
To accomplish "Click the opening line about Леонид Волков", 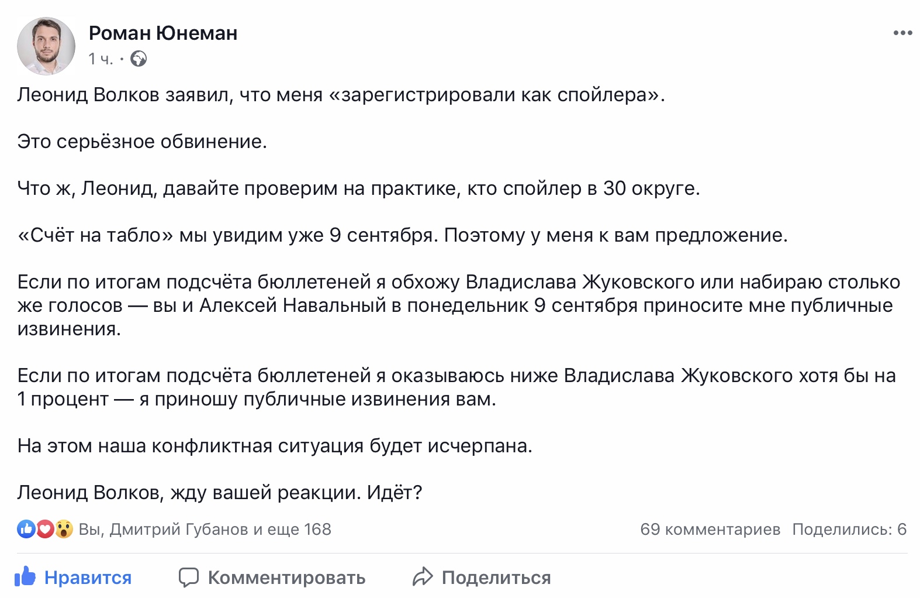I will pos(341,95).
